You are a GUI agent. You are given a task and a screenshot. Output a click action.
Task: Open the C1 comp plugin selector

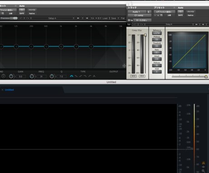pos(139,15)
